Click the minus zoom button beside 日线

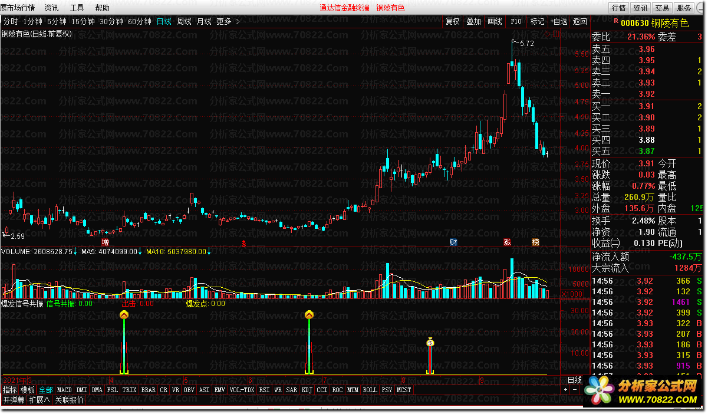(x=574, y=390)
